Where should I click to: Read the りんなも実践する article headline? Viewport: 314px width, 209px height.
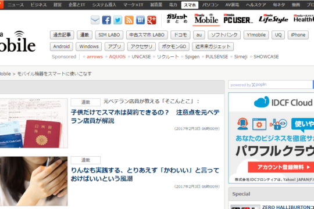145,175
